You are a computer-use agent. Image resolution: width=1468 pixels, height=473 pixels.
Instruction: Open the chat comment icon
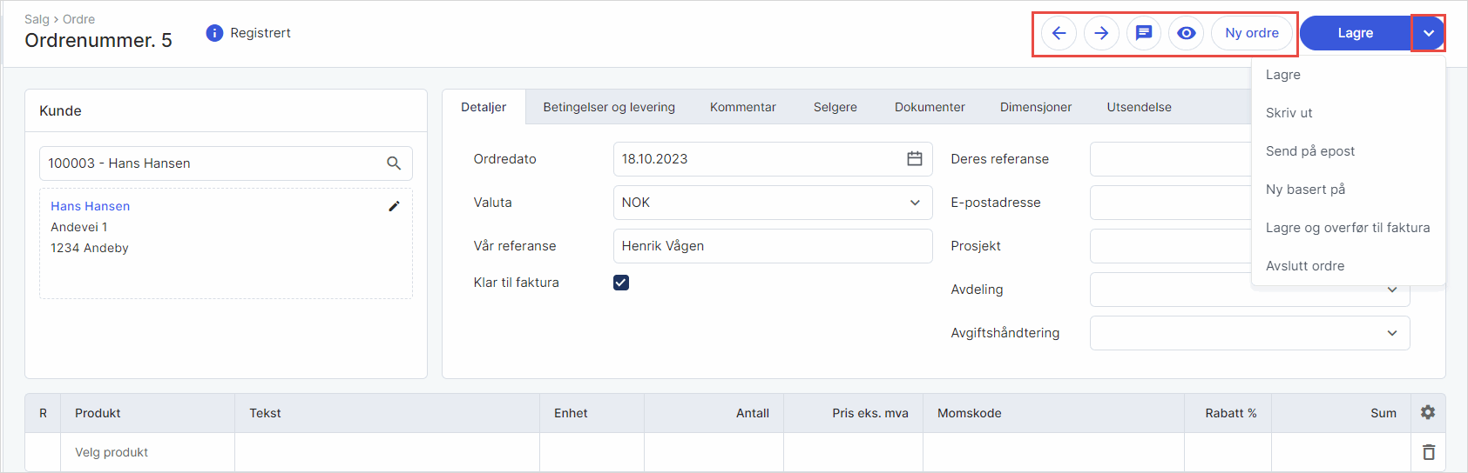coord(1144,33)
